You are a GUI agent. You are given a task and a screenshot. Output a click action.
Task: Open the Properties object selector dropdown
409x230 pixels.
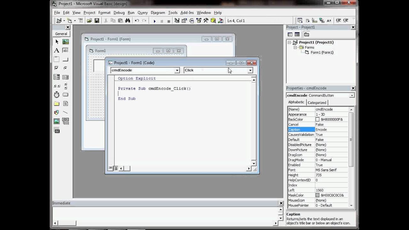pos(352,96)
